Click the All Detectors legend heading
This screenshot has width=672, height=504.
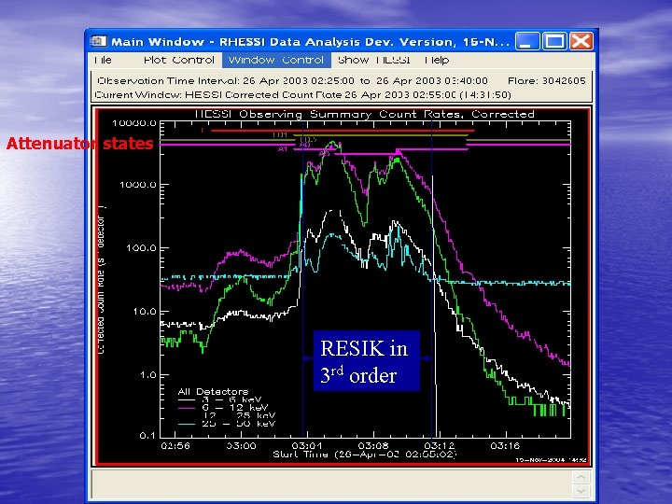pyautogui.click(x=213, y=391)
